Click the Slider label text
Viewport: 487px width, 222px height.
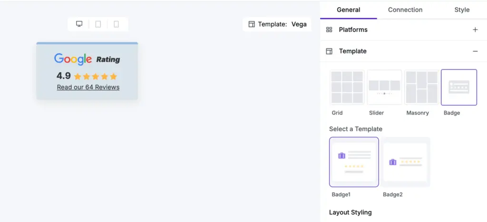click(x=377, y=113)
